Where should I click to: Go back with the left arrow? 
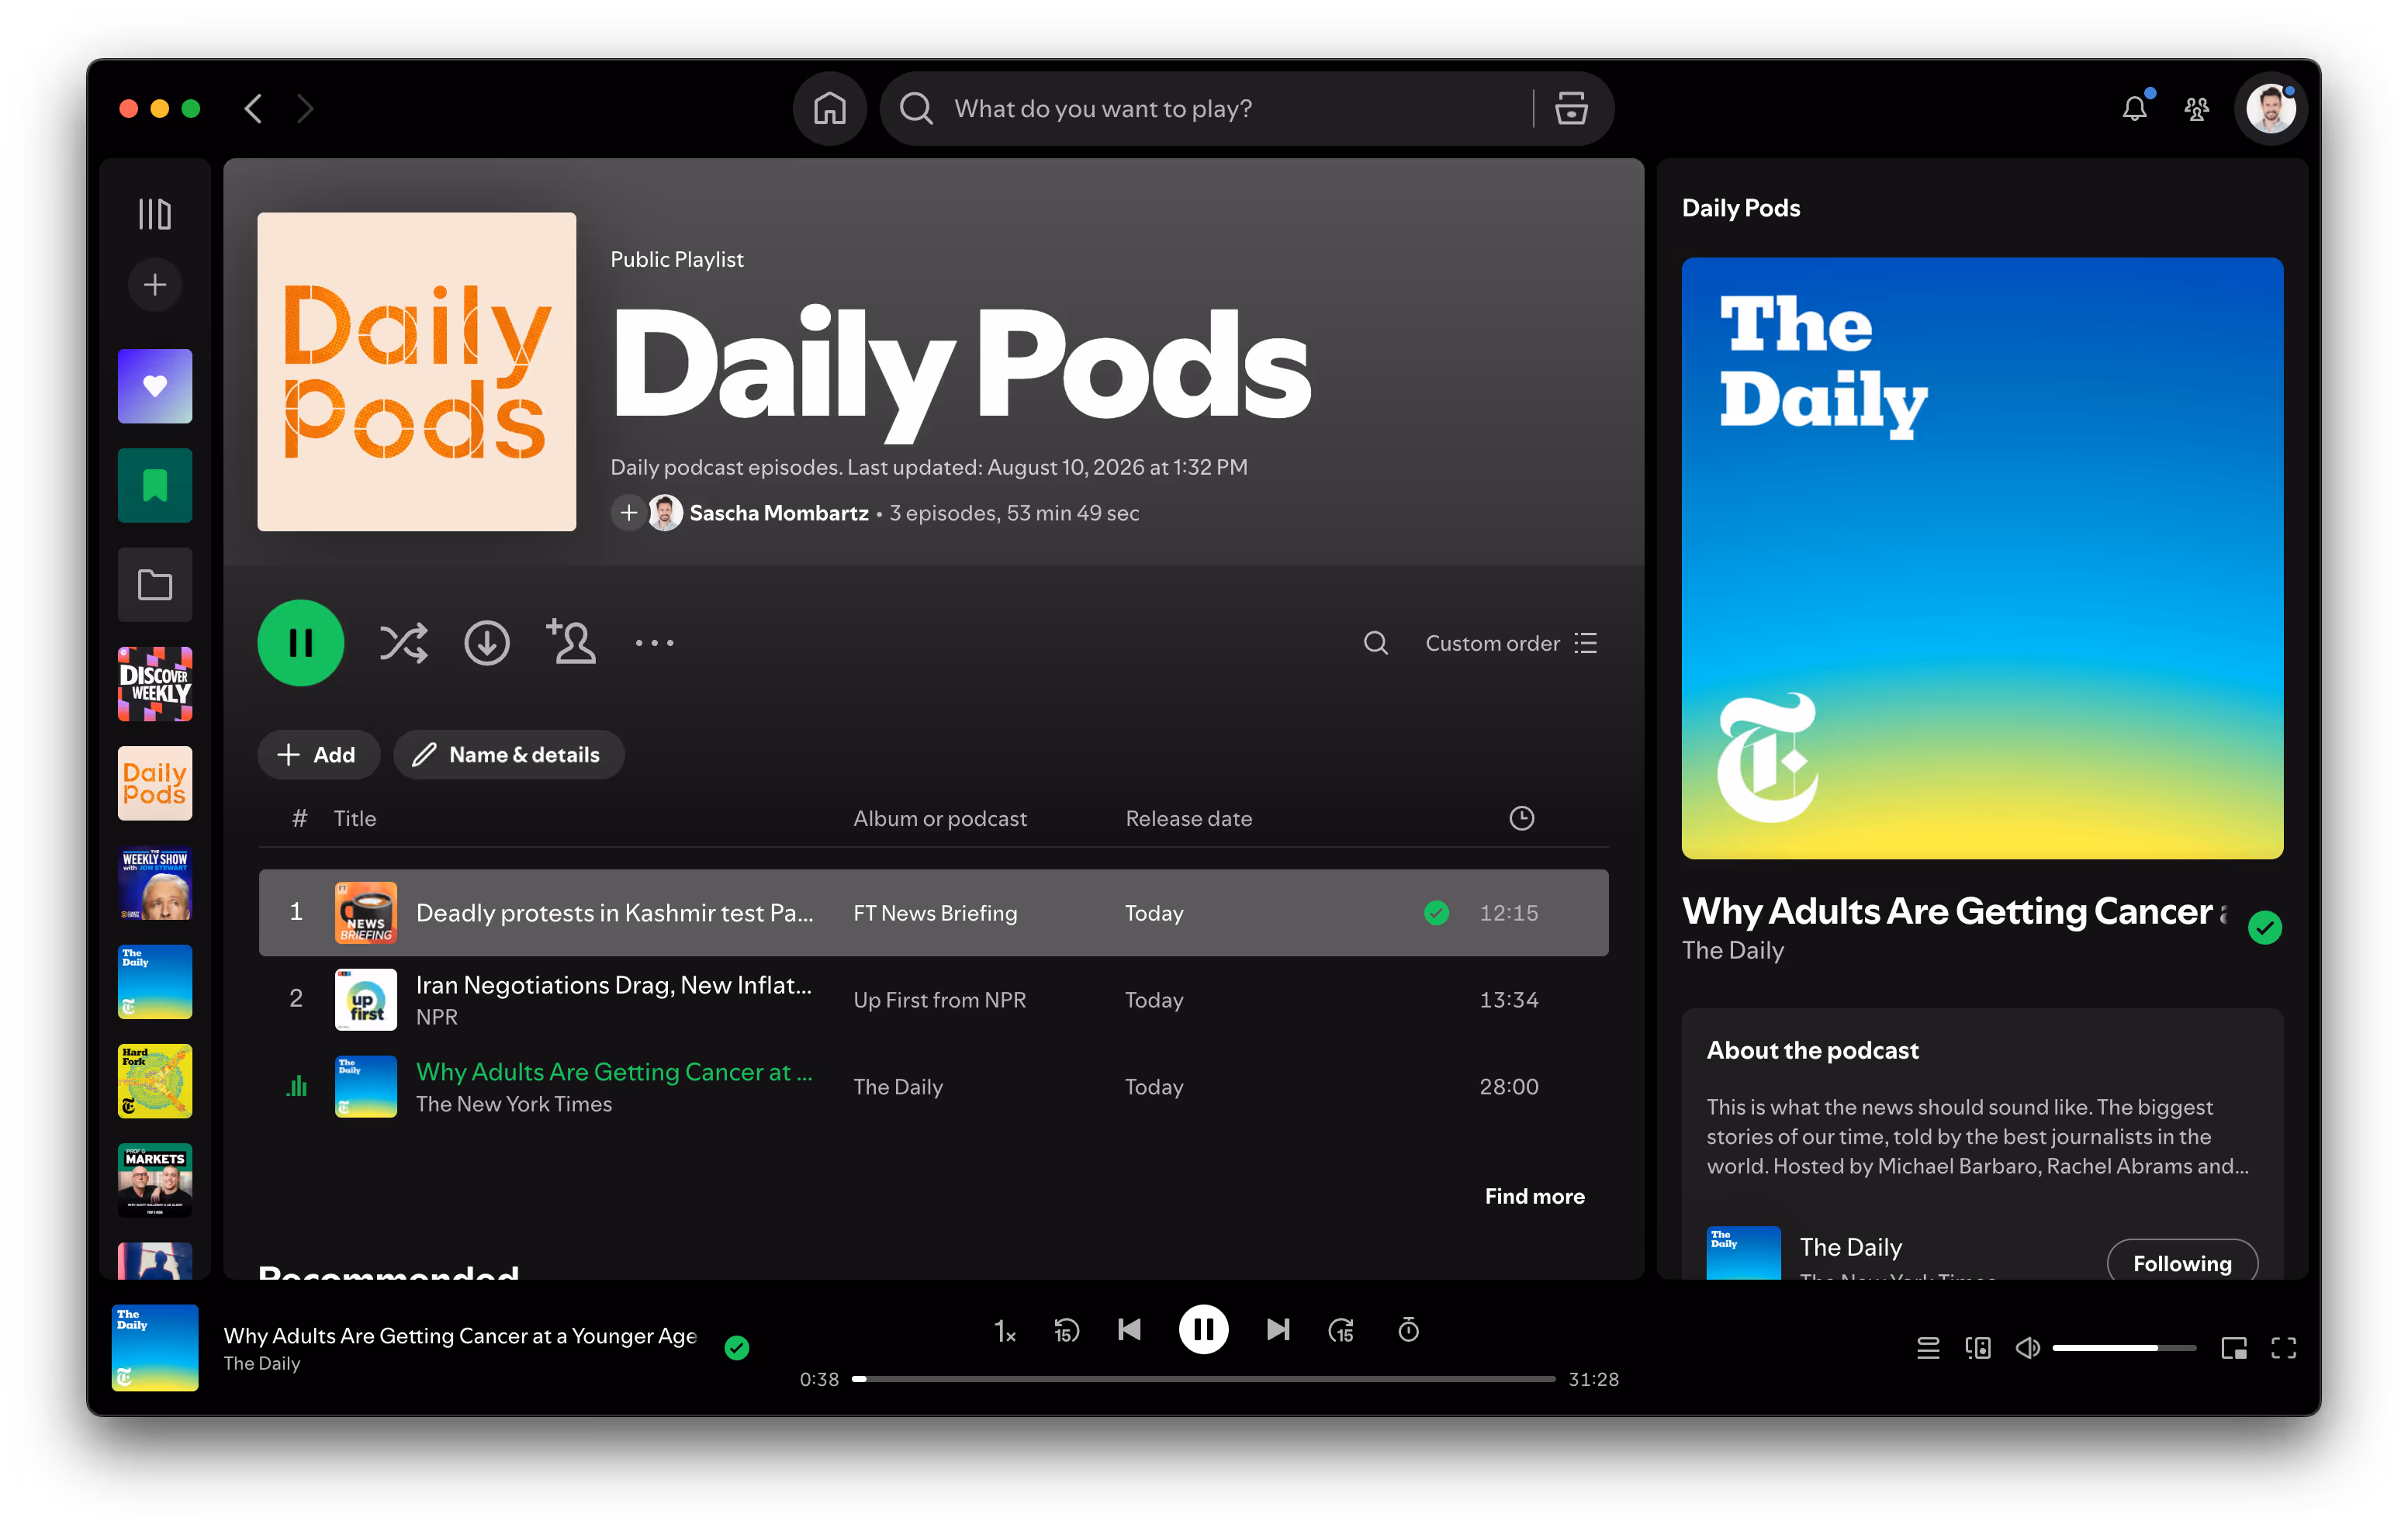(253, 108)
